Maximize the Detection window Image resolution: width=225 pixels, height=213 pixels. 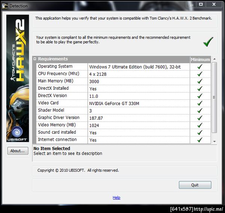coord(201,4)
